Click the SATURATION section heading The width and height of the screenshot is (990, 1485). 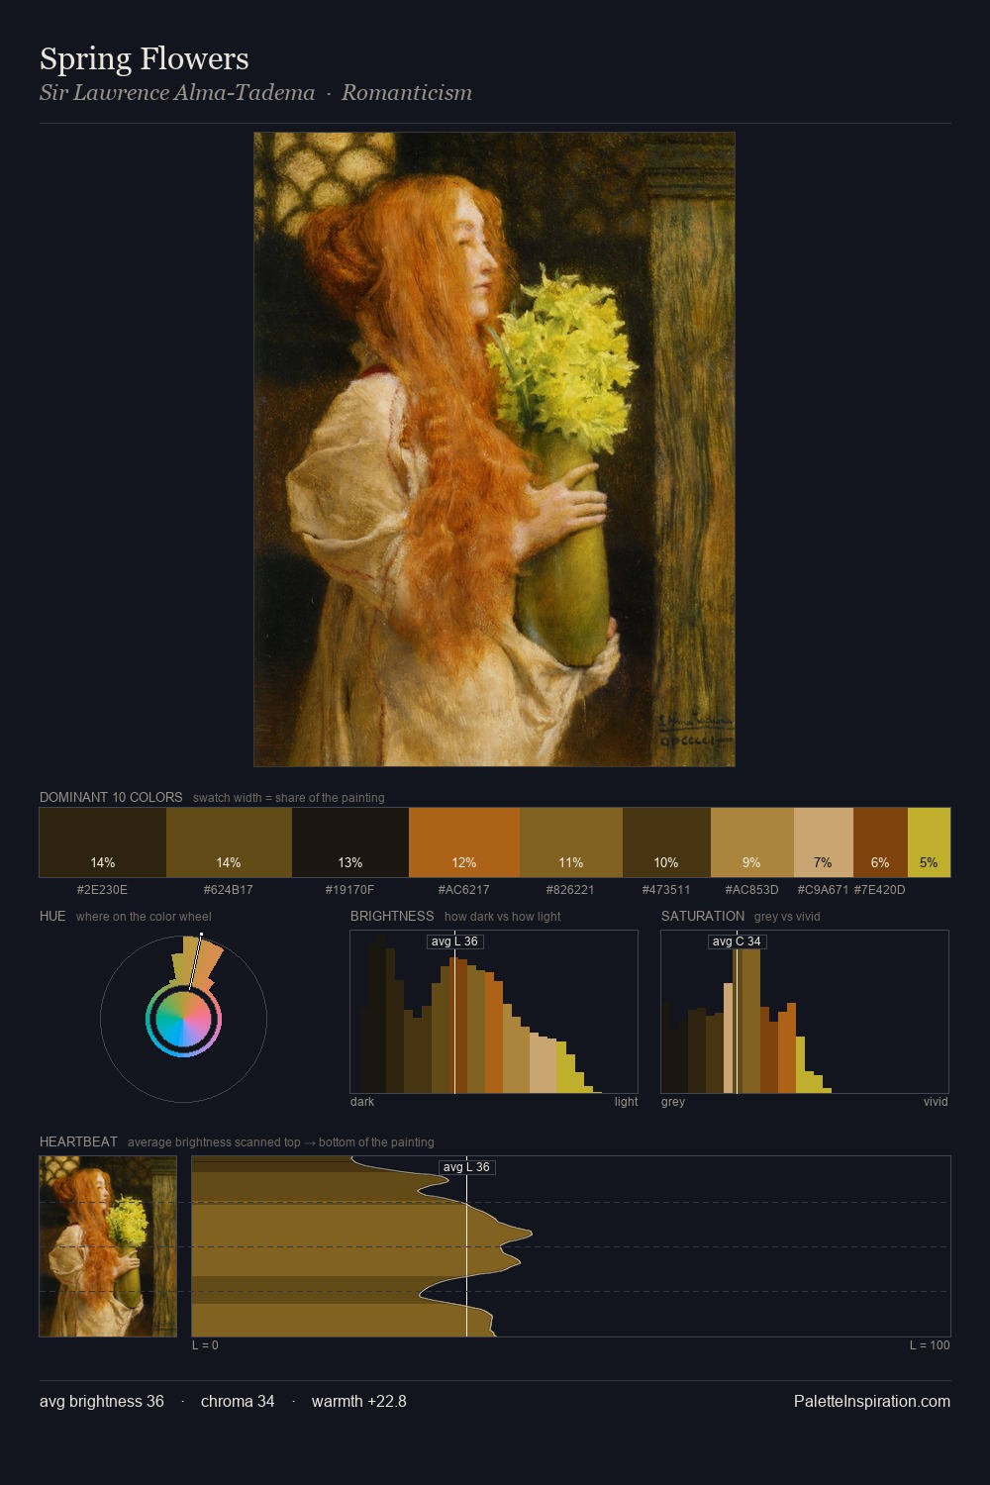pos(703,916)
